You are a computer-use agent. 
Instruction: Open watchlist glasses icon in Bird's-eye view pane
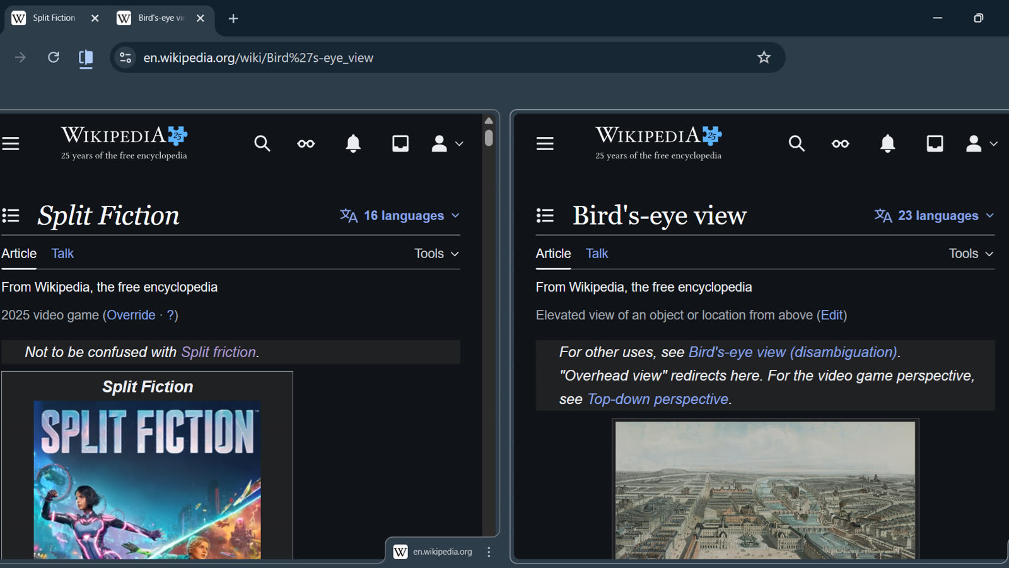click(x=840, y=144)
